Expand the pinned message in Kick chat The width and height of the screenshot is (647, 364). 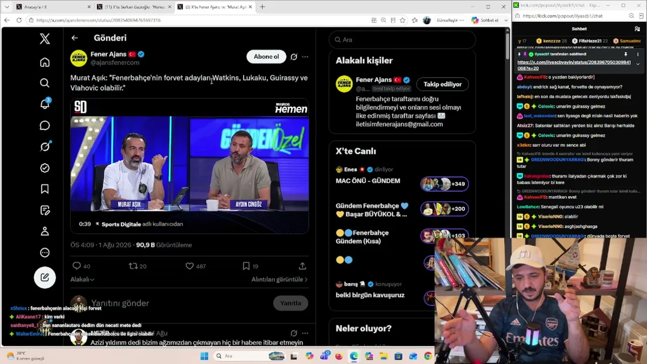pyautogui.click(x=637, y=64)
